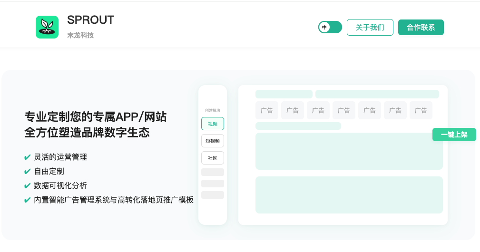Click the 创建模块 label

213,110
